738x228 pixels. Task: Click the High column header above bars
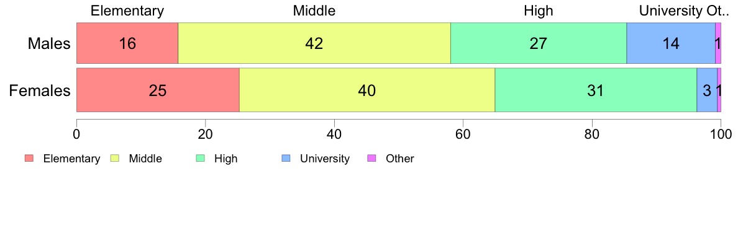point(539,11)
